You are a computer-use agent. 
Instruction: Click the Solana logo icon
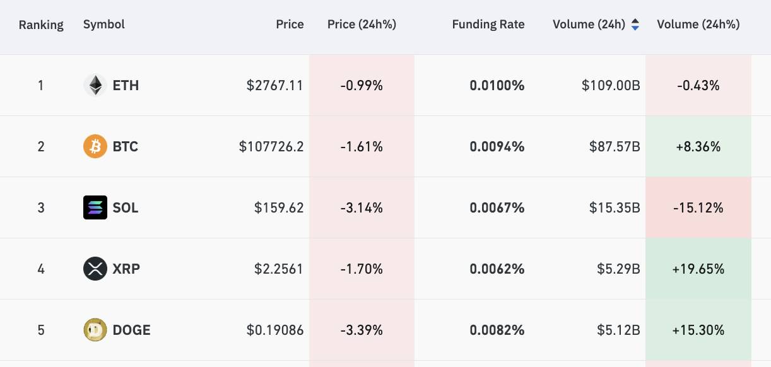pyautogui.click(x=95, y=207)
